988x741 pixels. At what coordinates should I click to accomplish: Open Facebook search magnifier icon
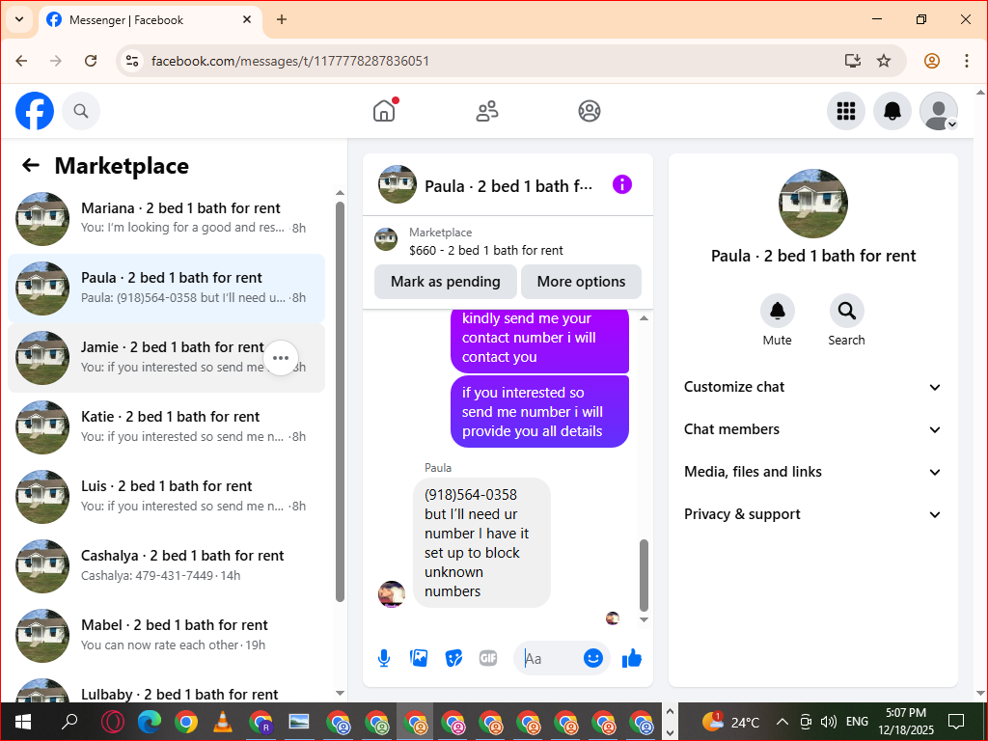click(x=81, y=111)
